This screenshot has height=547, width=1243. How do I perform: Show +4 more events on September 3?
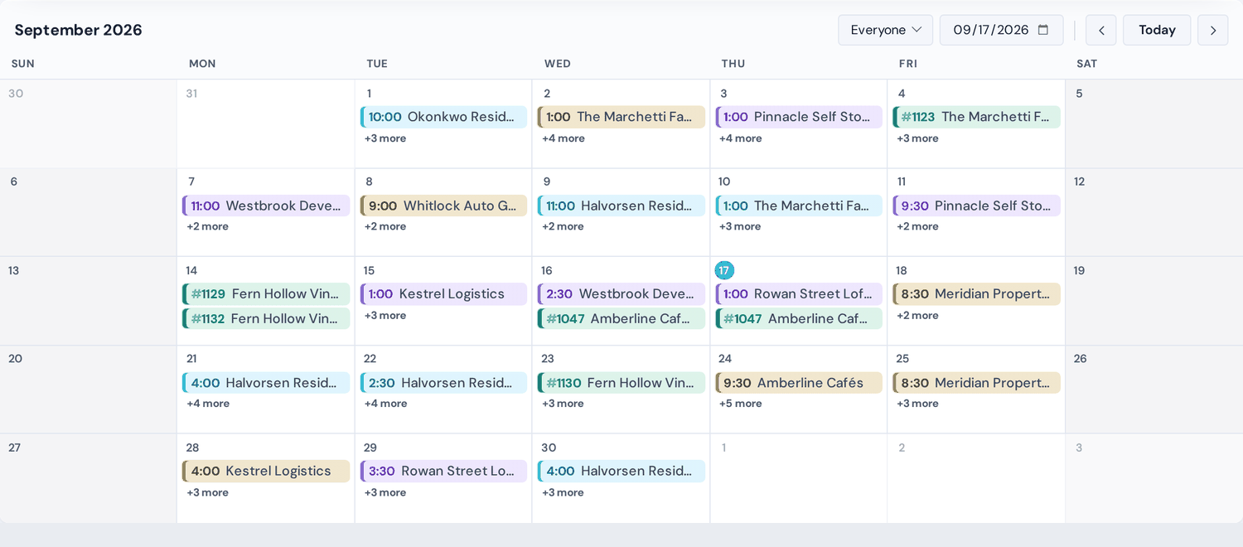(741, 138)
